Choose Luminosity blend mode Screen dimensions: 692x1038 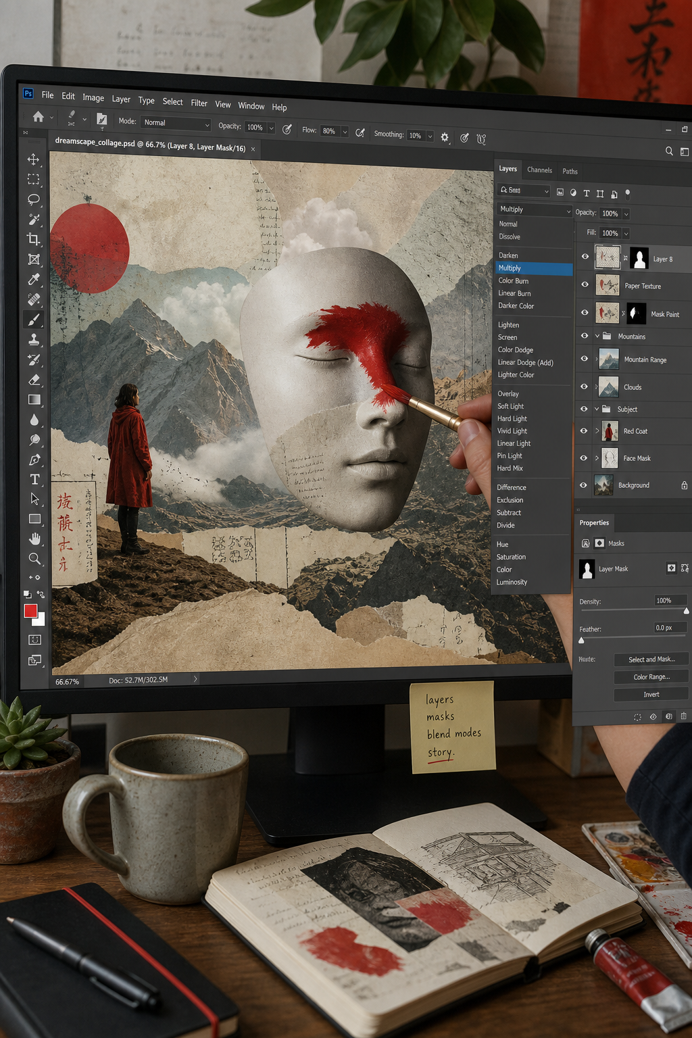512,582
